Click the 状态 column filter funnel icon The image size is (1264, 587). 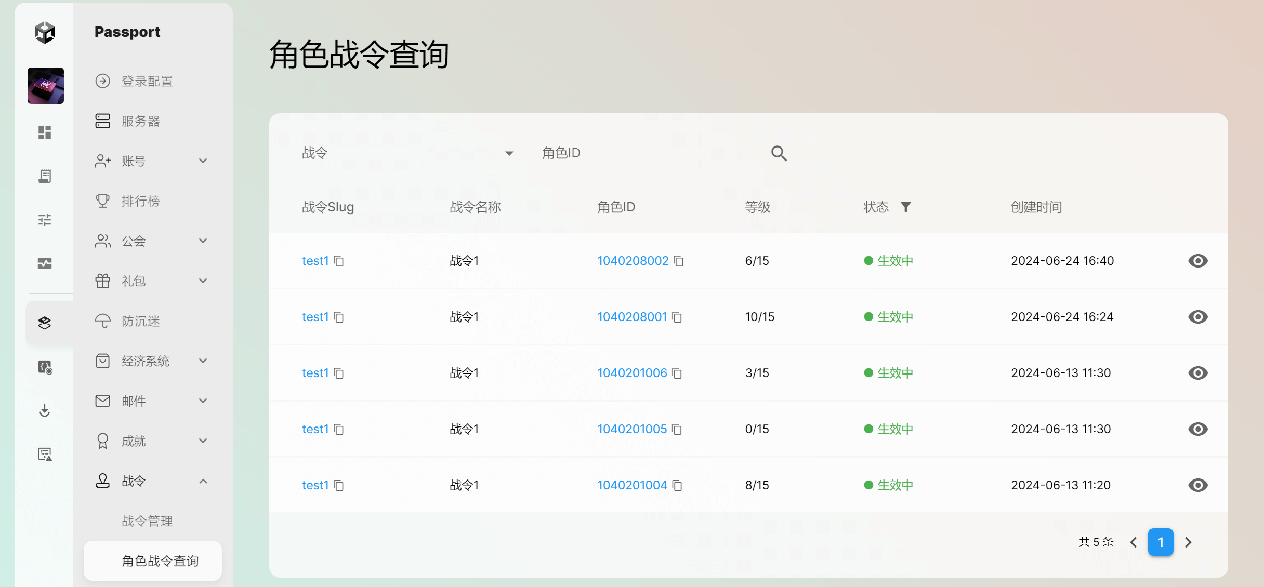(x=905, y=207)
